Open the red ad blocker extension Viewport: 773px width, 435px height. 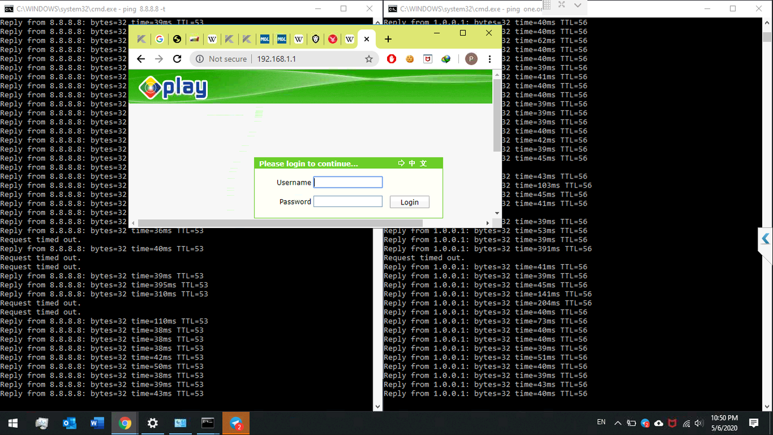(391, 59)
